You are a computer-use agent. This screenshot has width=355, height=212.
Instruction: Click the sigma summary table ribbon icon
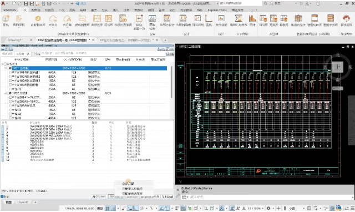[238, 18]
